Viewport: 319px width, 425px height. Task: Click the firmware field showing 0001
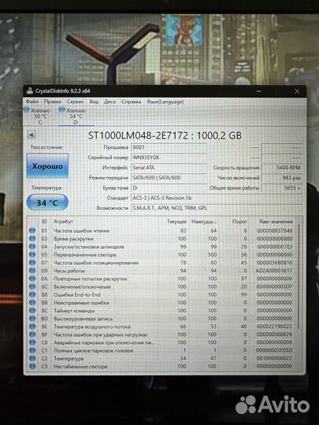[169, 147]
